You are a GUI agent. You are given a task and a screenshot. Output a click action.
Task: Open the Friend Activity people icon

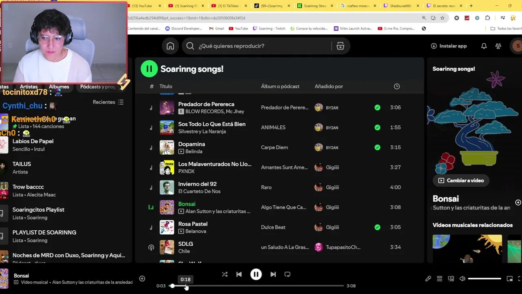click(498, 46)
